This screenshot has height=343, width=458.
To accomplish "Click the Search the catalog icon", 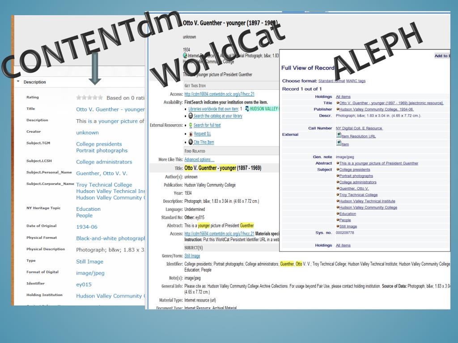I will (191, 116).
